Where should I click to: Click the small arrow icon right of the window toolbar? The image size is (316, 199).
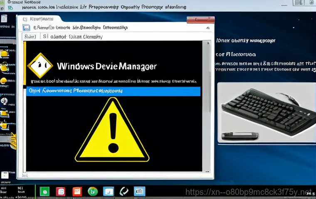[208, 28]
